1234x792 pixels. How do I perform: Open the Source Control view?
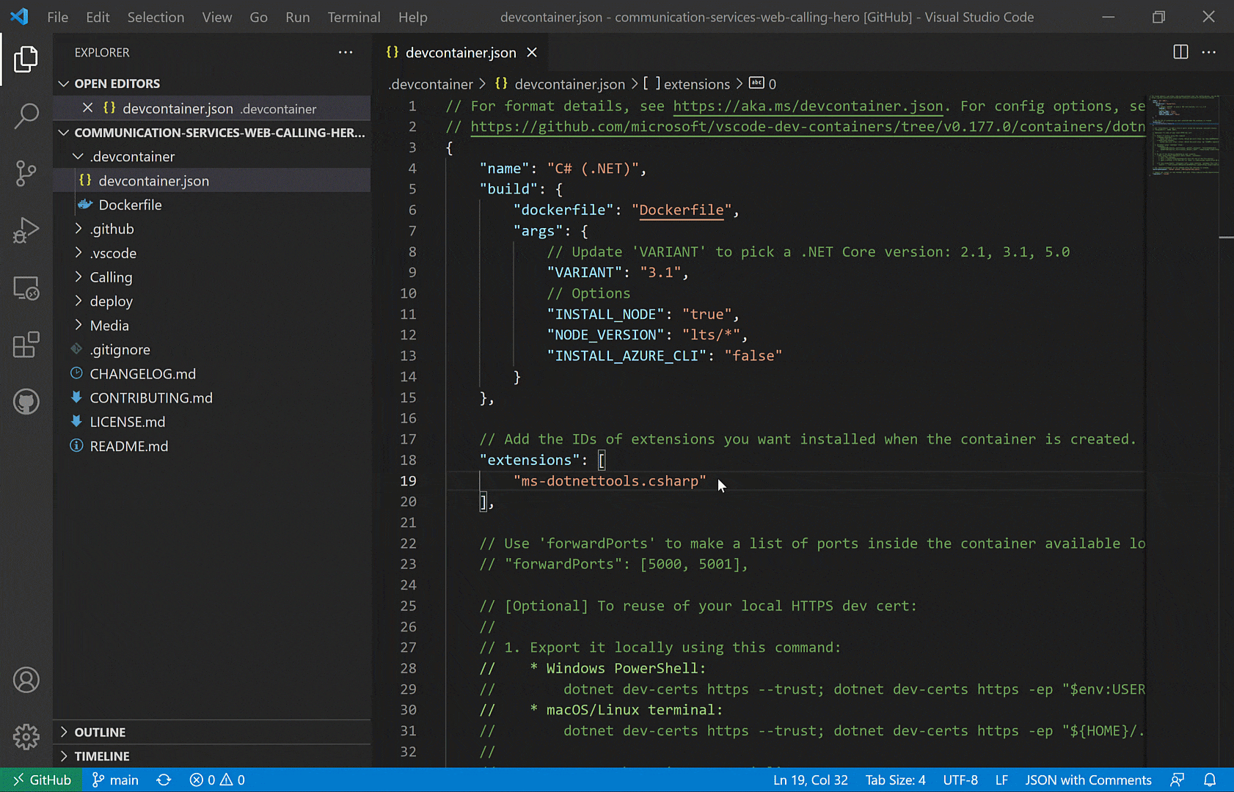[x=26, y=173]
